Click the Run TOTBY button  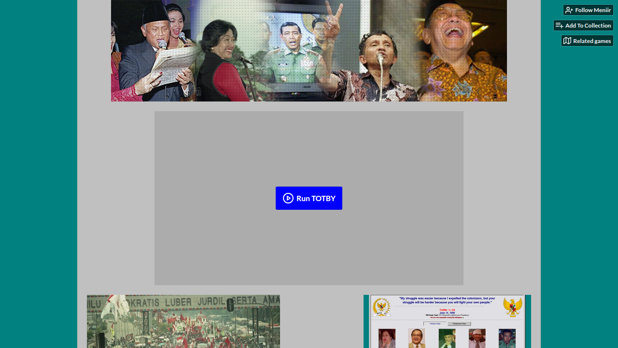coord(309,198)
